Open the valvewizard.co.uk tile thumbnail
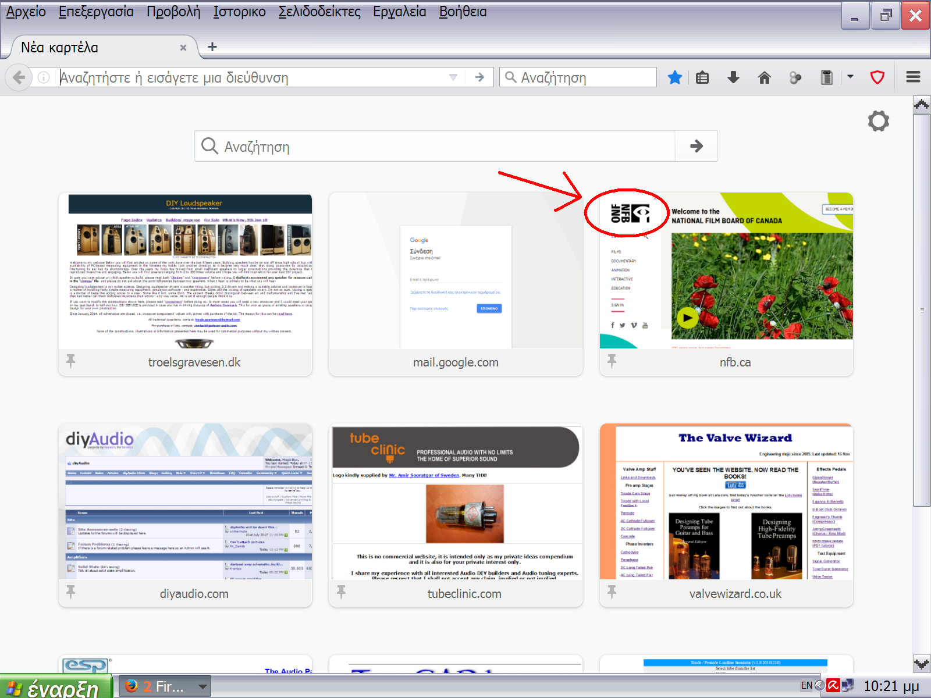The height and width of the screenshot is (698, 931). [x=727, y=501]
